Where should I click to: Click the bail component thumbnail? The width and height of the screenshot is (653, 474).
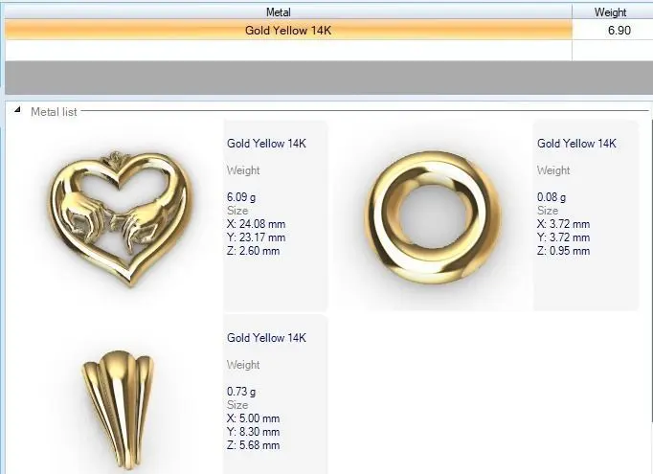(118, 410)
